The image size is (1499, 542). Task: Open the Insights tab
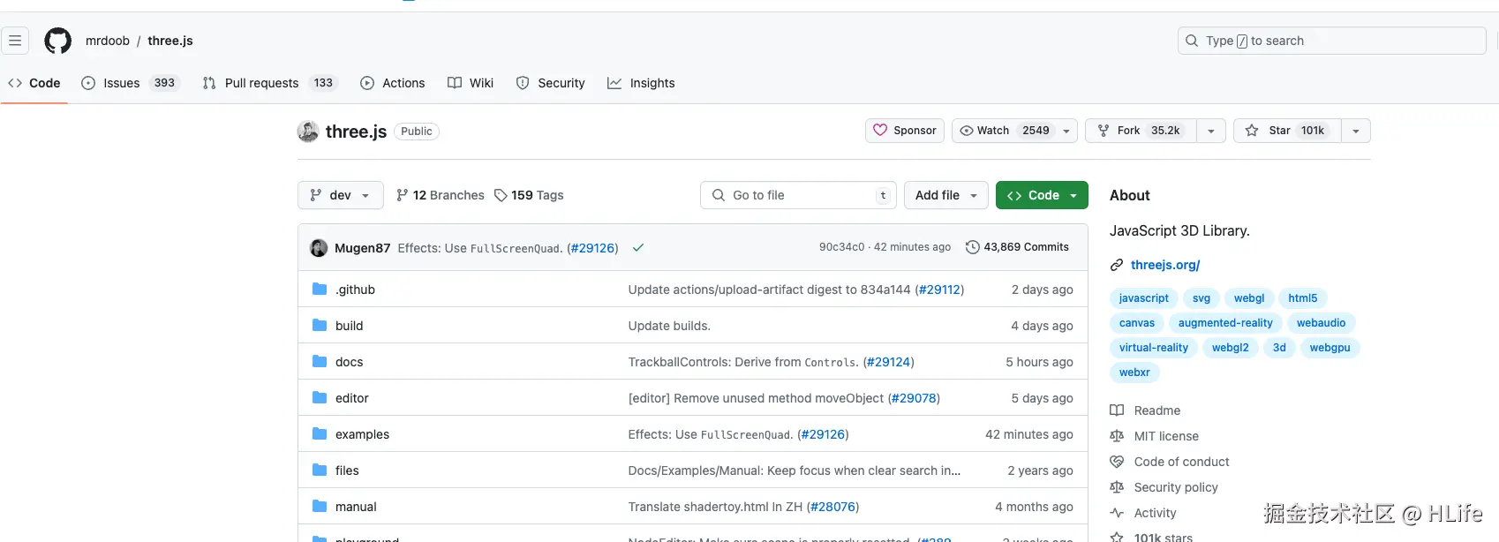(x=641, y=83)
